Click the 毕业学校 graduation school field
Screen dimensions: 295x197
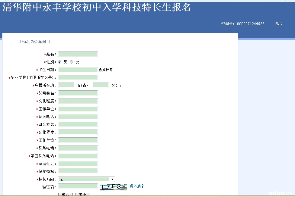coord(78,77)
